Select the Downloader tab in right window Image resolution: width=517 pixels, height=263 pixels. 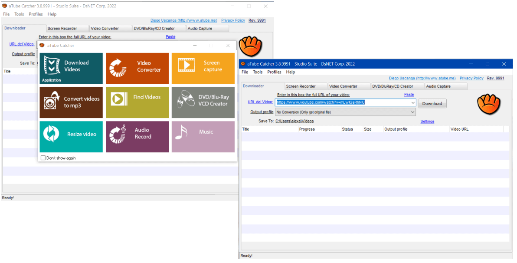[x=262, y=86]
